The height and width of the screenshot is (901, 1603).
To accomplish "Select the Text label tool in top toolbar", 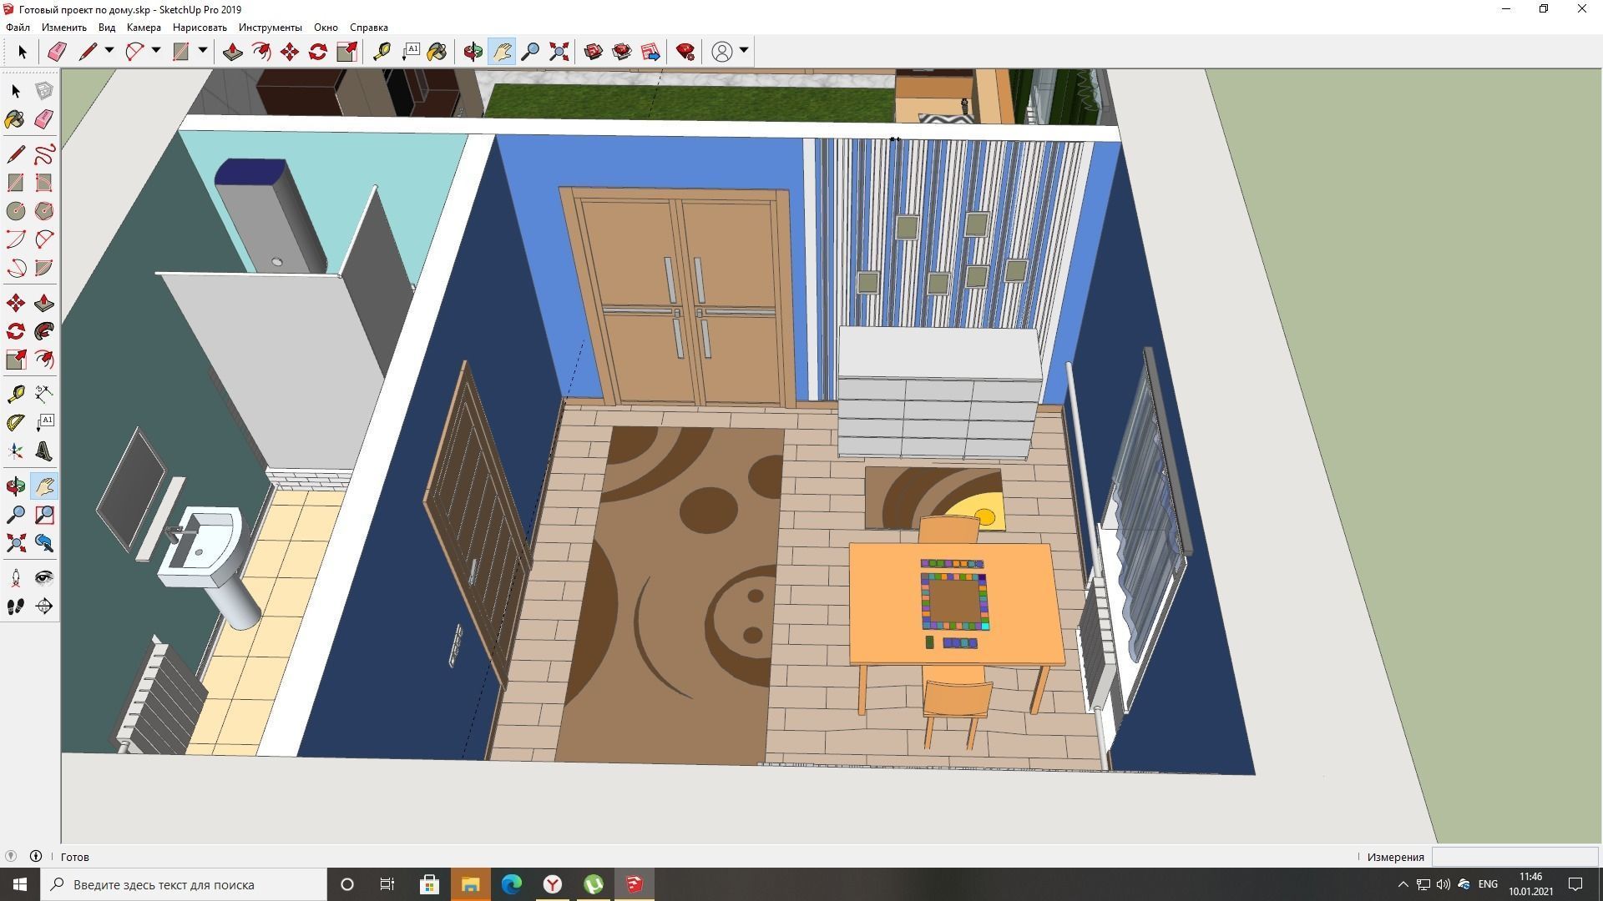I will coord(410,52).
